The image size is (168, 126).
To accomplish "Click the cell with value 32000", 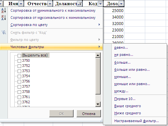I will click(114, 23).
